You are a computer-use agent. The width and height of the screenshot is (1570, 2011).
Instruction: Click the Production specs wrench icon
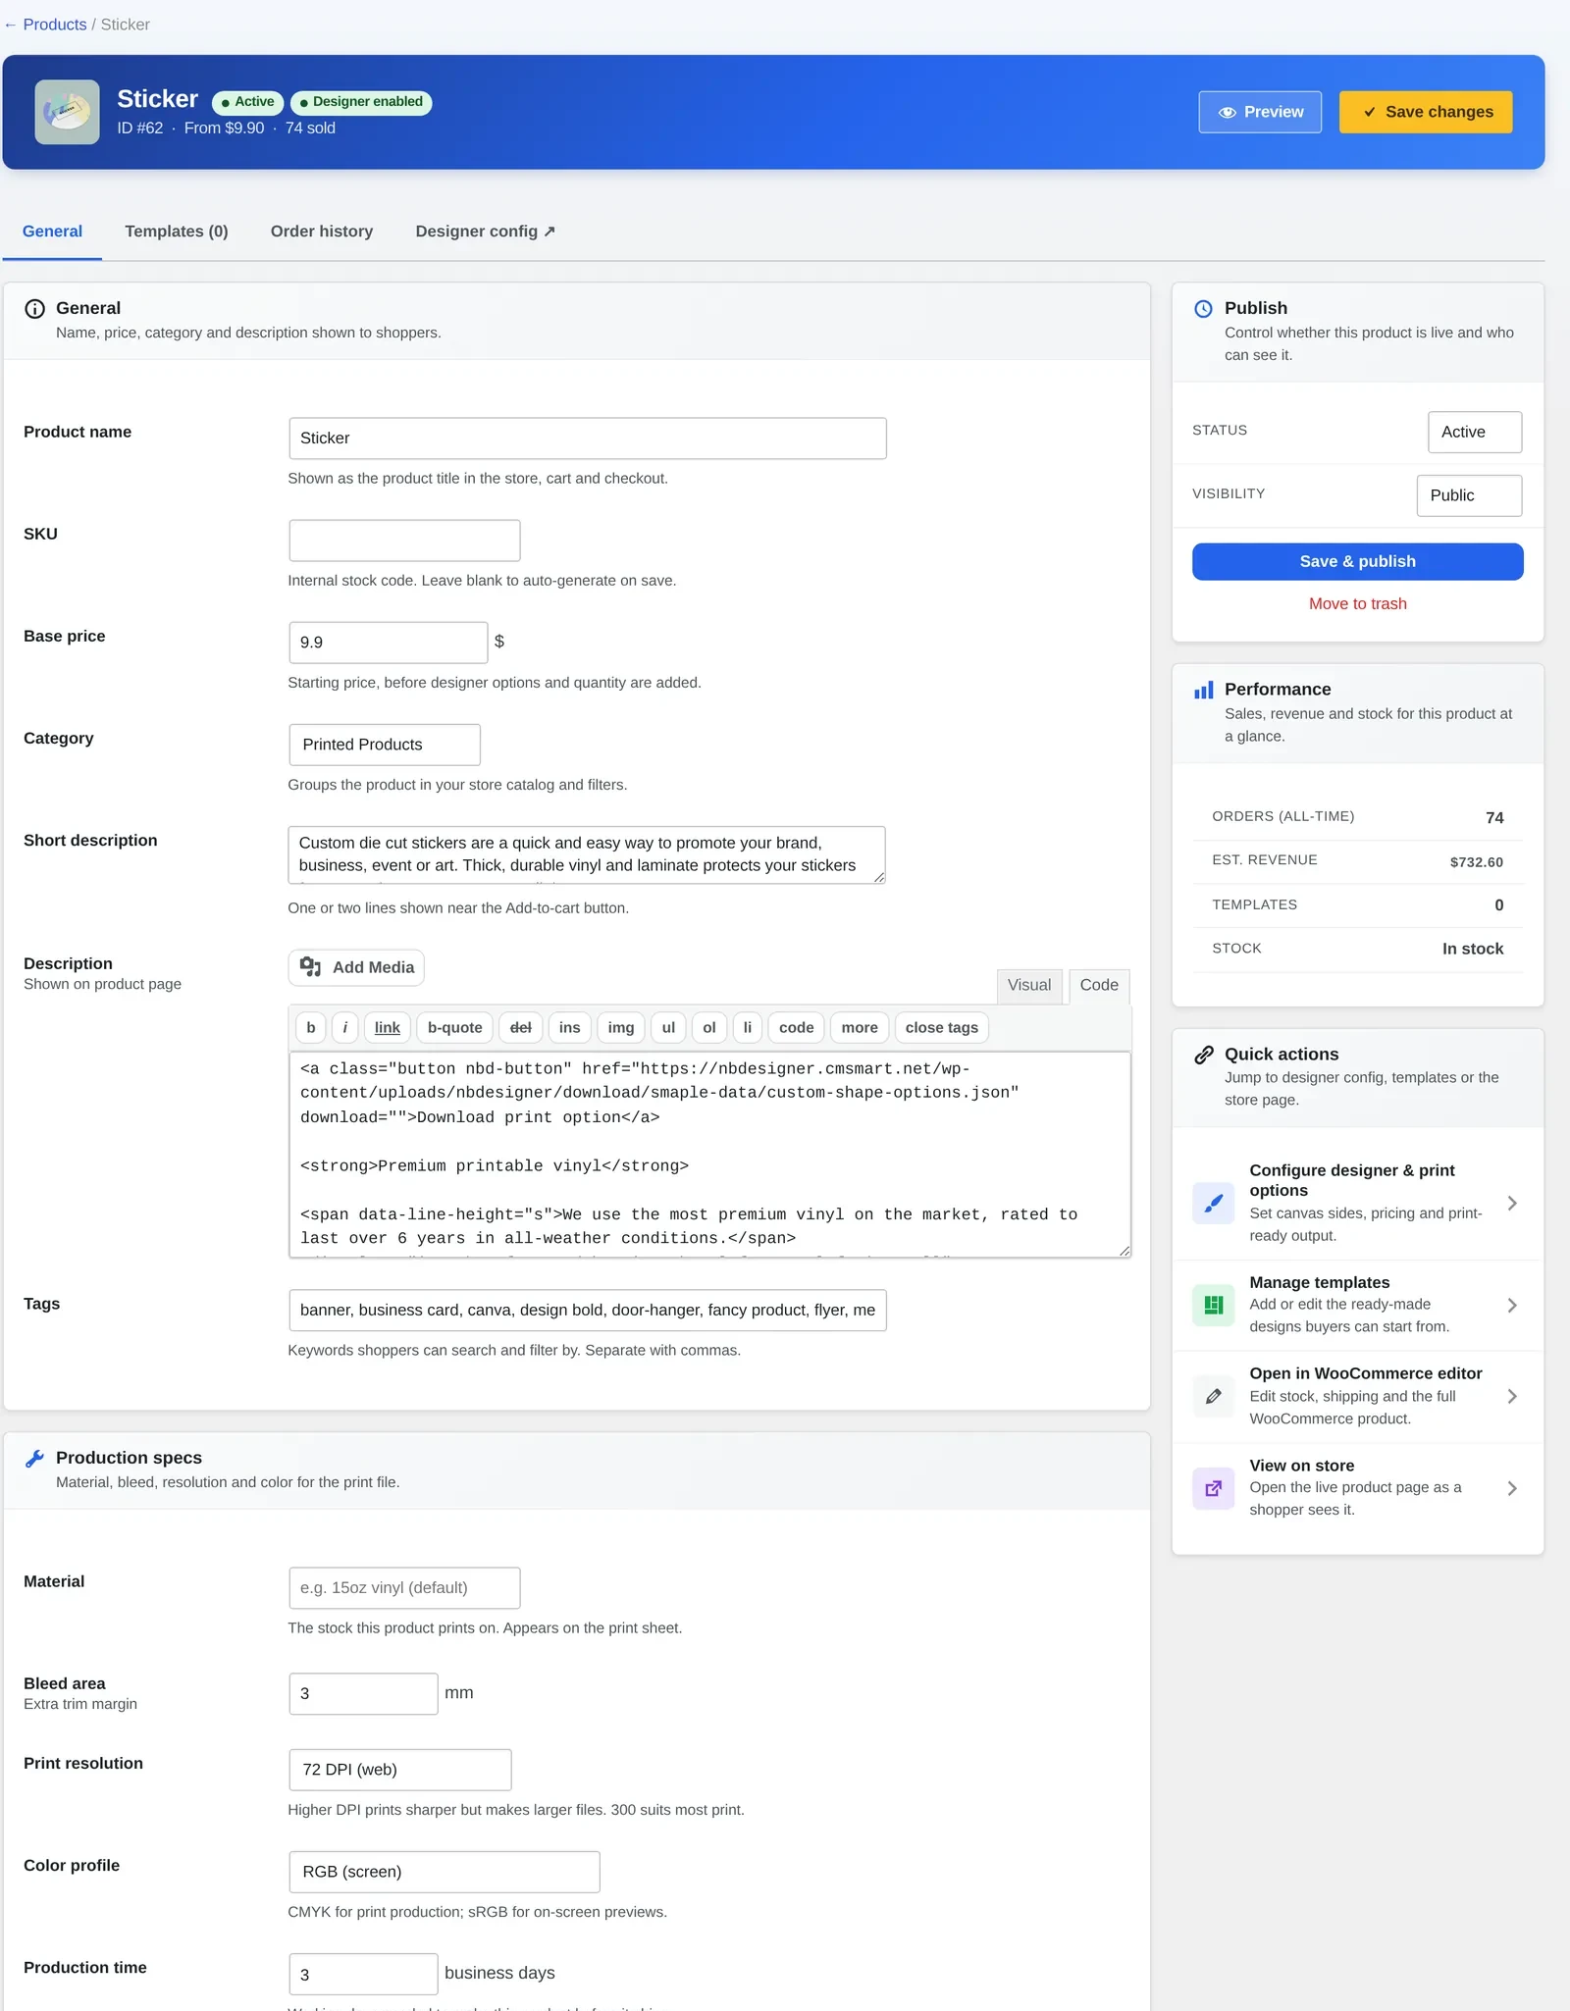[34, 1459]
